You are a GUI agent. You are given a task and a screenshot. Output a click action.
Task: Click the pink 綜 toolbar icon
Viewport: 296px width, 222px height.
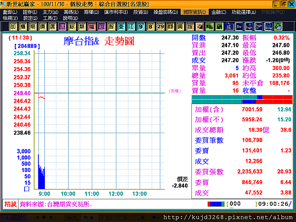[101, 27]
